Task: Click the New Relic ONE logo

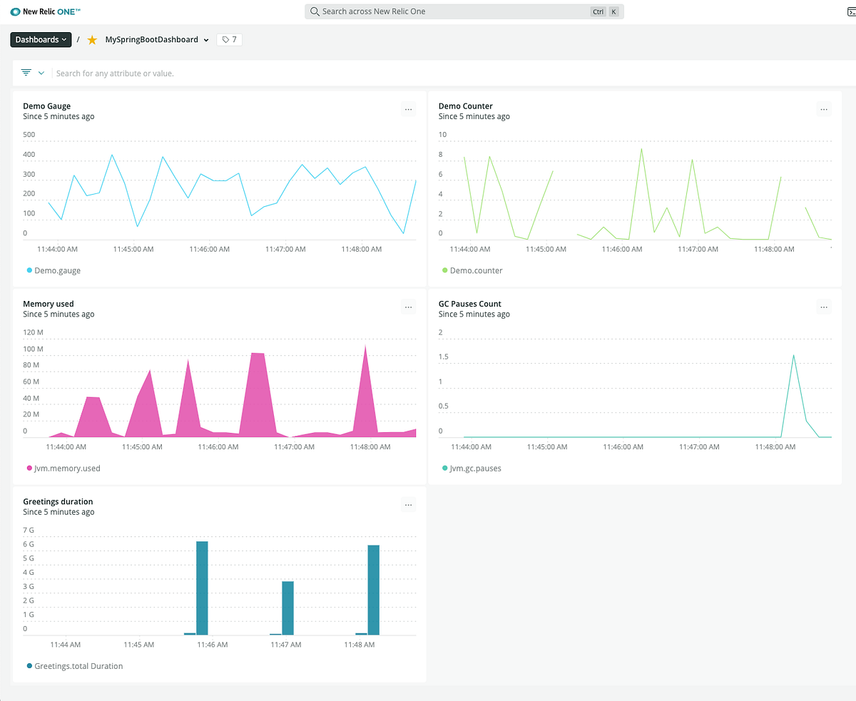Action: tap(44, 11)
